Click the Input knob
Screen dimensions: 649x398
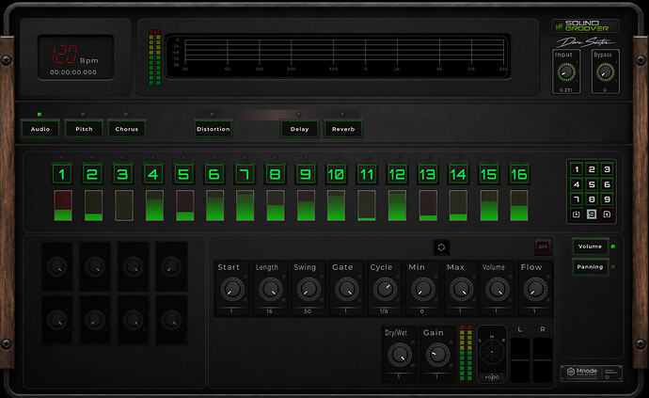pyautogui.click(x=566, y=72)
